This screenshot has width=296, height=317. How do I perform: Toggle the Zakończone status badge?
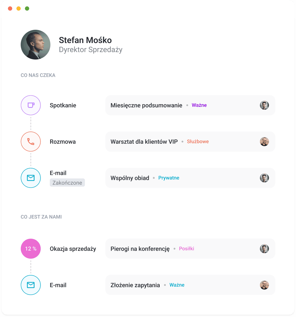click(x=67, y=183)
